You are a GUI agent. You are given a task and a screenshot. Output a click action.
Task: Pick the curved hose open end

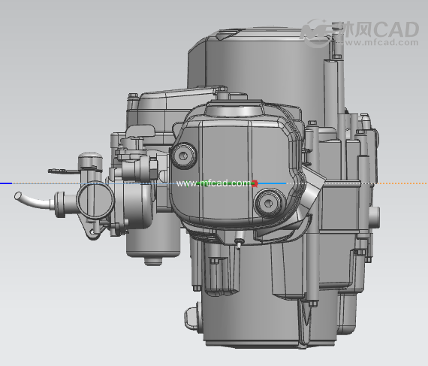[x=18, y=195]
